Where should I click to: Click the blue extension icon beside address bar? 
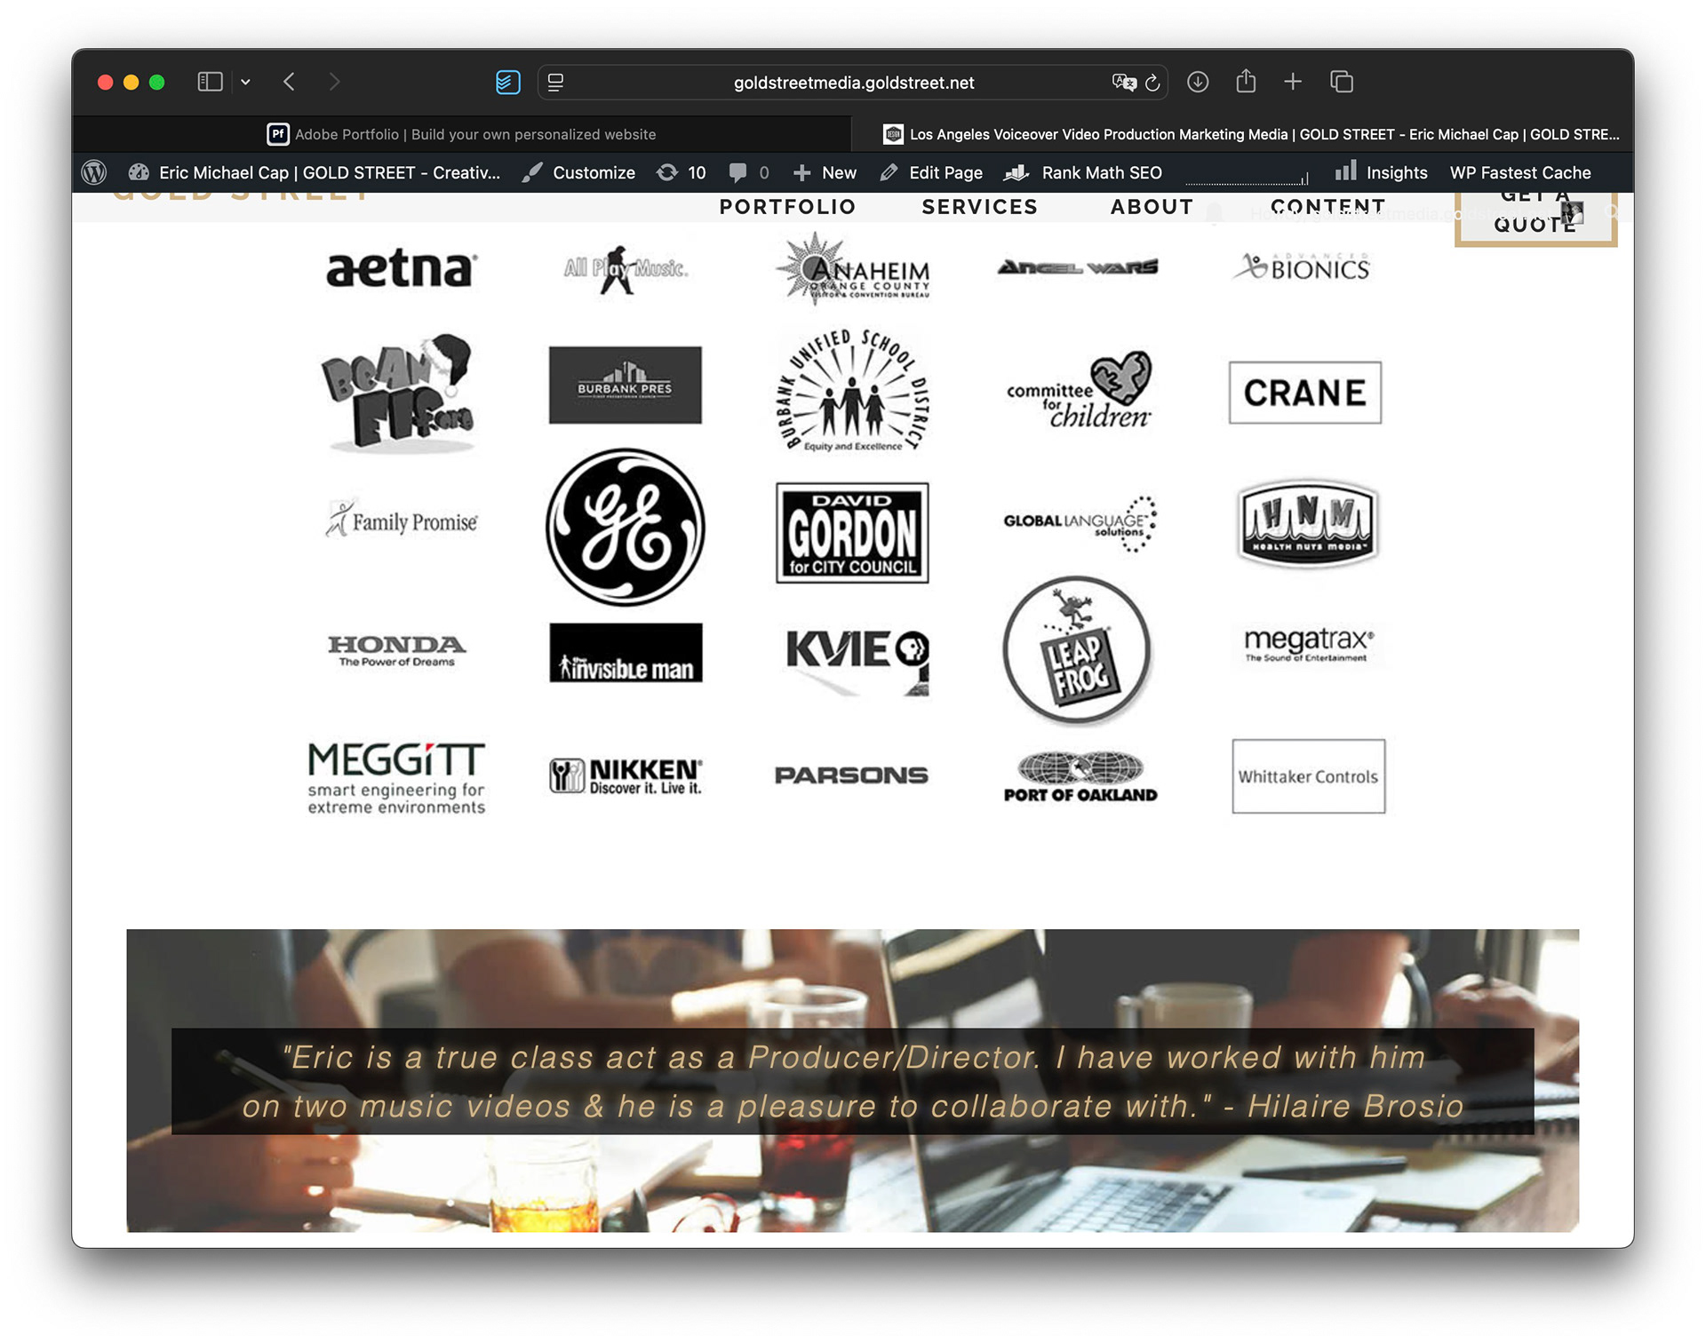click(507, 82)
